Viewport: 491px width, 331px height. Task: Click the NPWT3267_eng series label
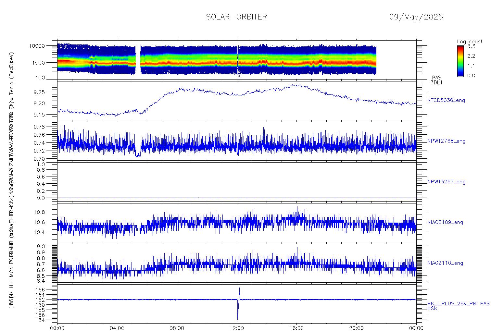(x=446, y=182)
